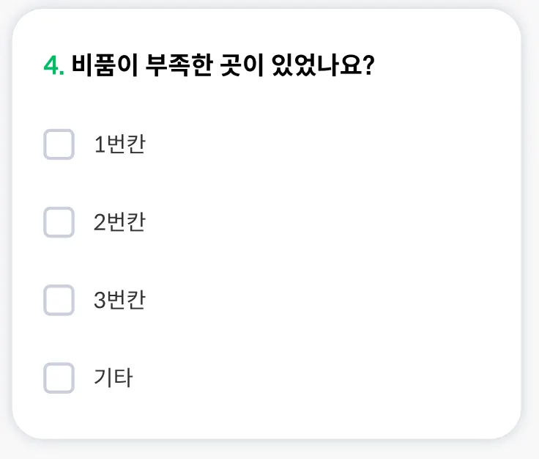Click the 1번칸 option label text
The height and width of the screenshot is (459, 539).
pyautogui.click(x=119, y=144)
